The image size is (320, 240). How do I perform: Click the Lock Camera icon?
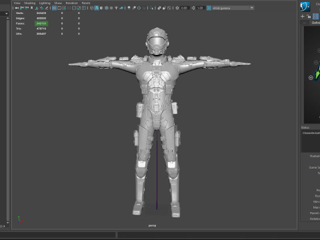click(22, 8)
